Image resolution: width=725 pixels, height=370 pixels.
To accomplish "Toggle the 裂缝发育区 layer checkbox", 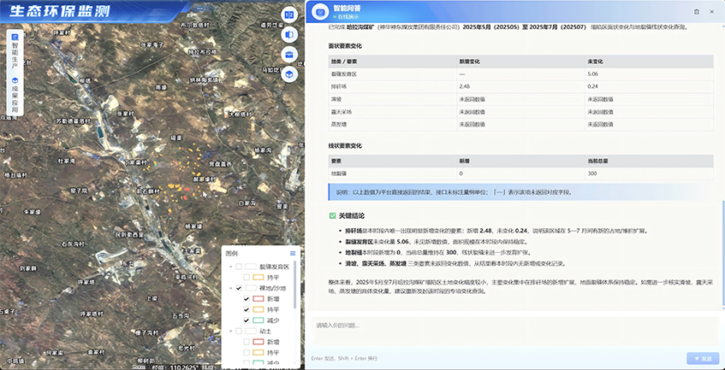I will click(239, 267).
